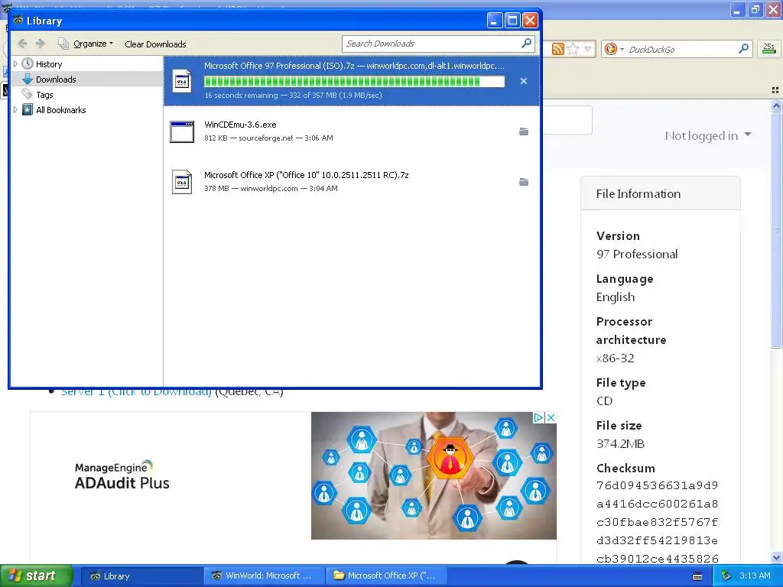Image resolution: width=783 pixels, height=587 pixels.
Task: Switch to Microsoft Office XP folder taskbar button
Action: [x=386, y=576]
